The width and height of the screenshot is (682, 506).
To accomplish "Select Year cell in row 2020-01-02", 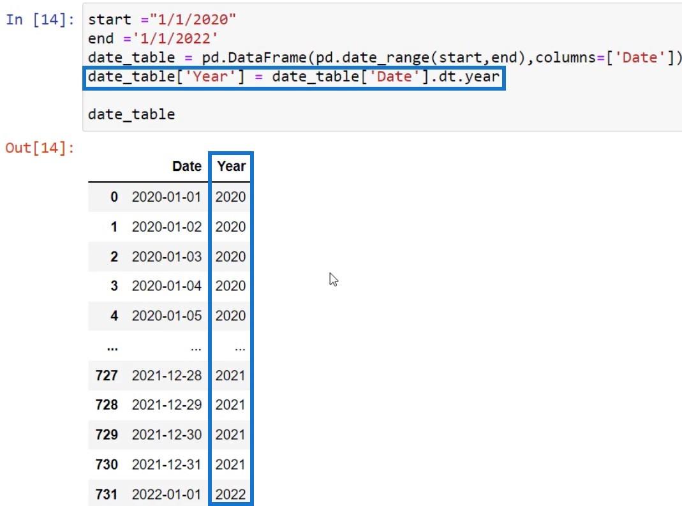I will coord(230,227).
